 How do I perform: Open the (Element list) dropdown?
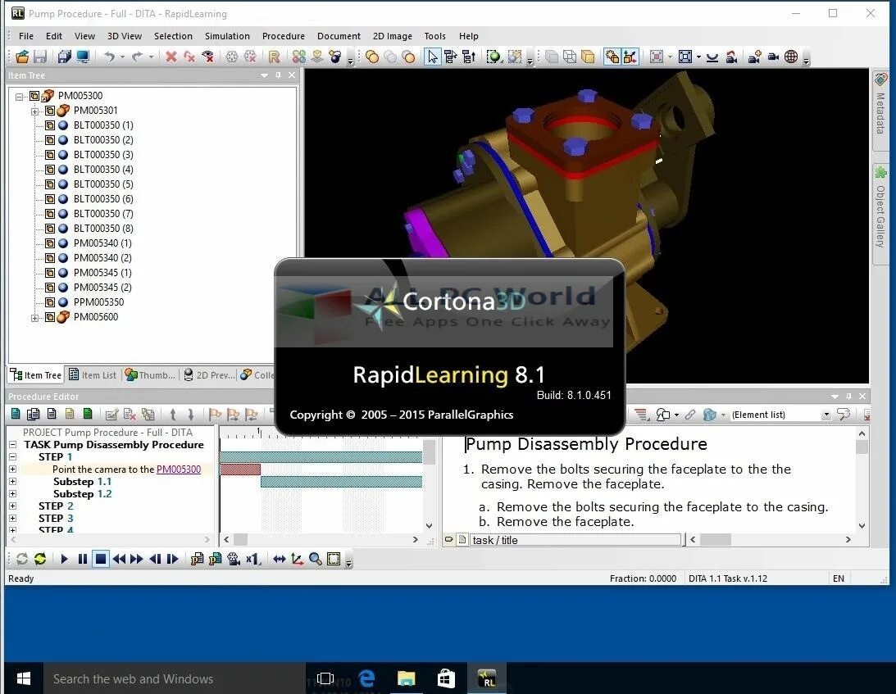[x=826, y=415]
